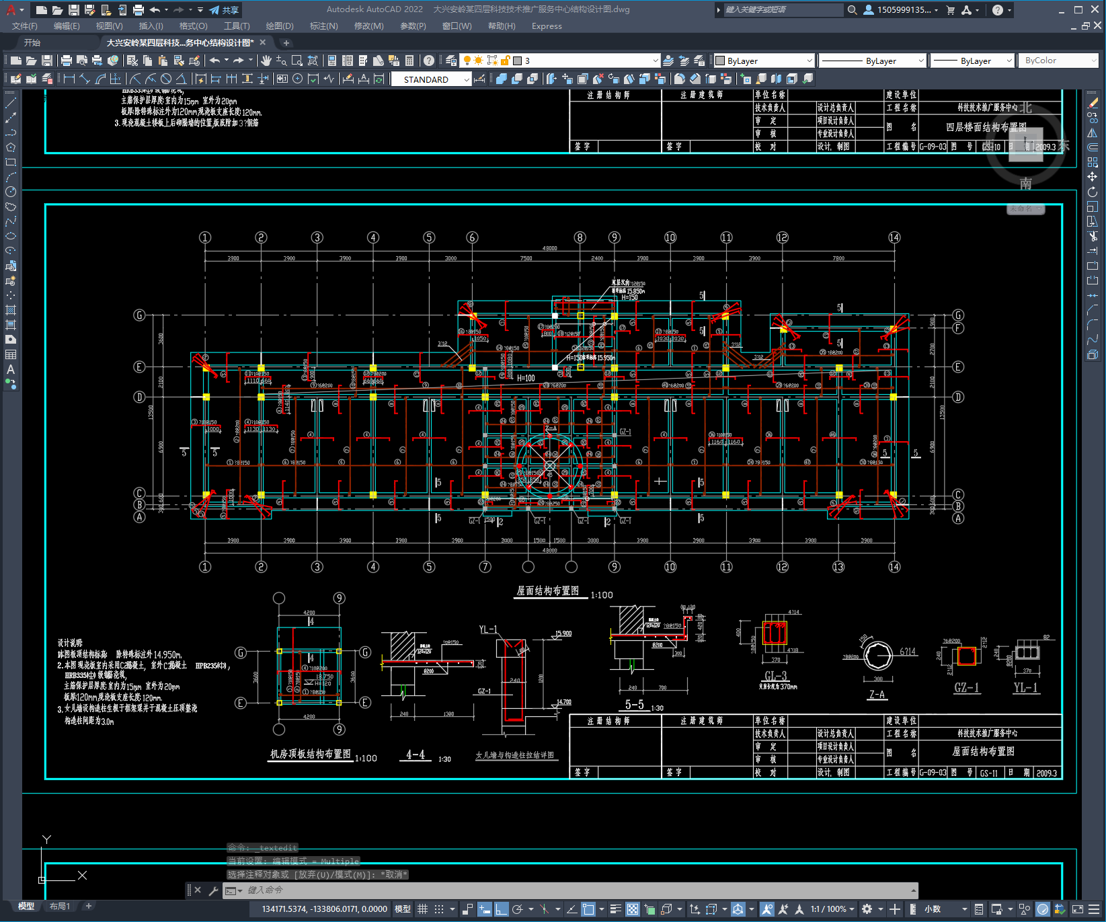The height and width of the screenshot is (922, 1106).
Task: Close the command line panel with X
Action: point(198,890)
